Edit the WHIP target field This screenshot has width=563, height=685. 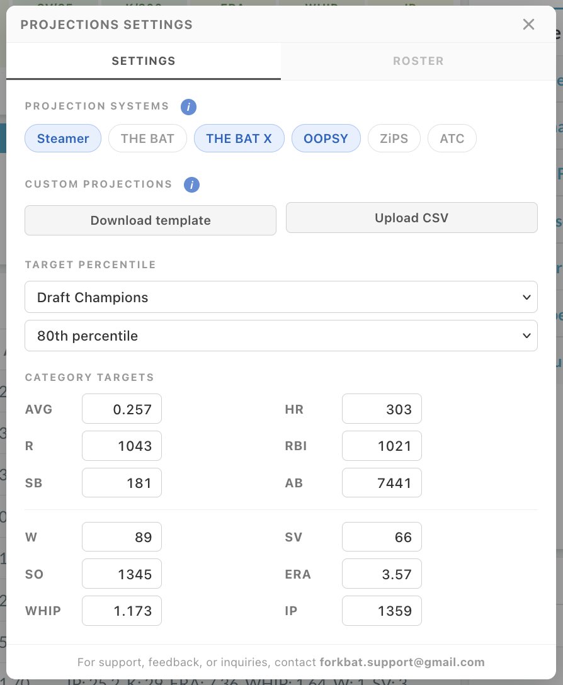point(122,611)
